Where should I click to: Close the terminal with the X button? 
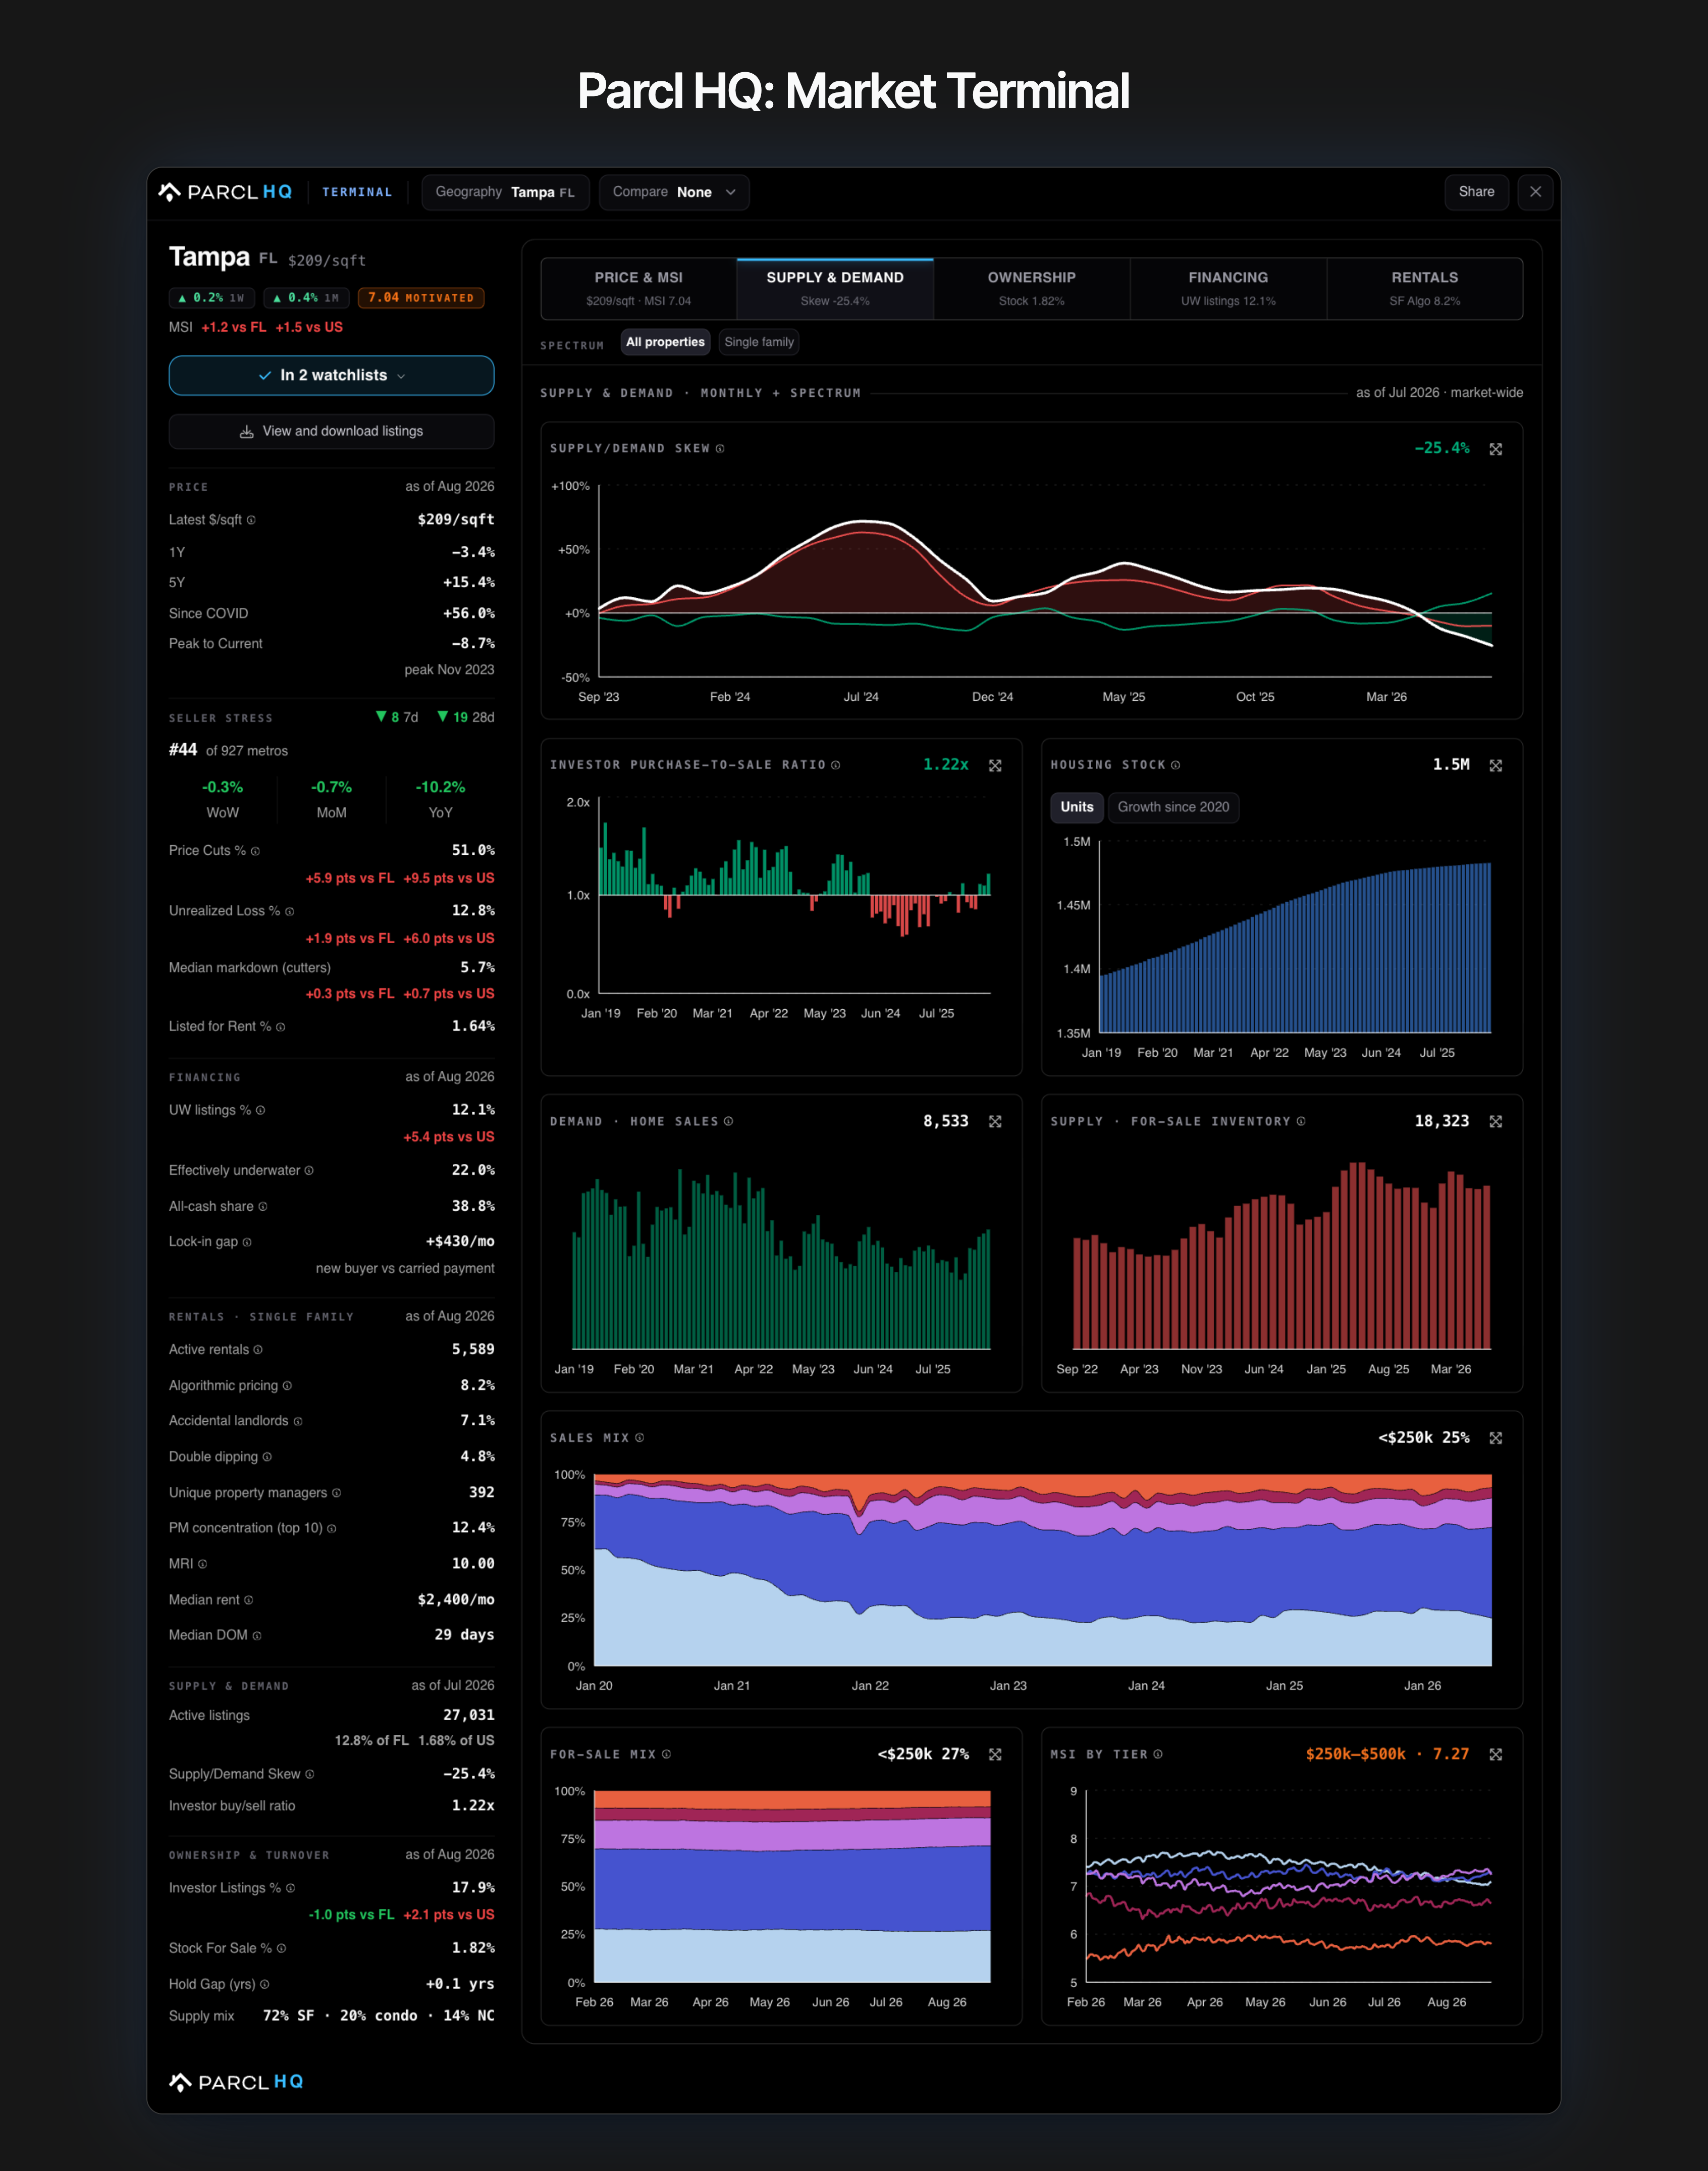[1535, 192]
